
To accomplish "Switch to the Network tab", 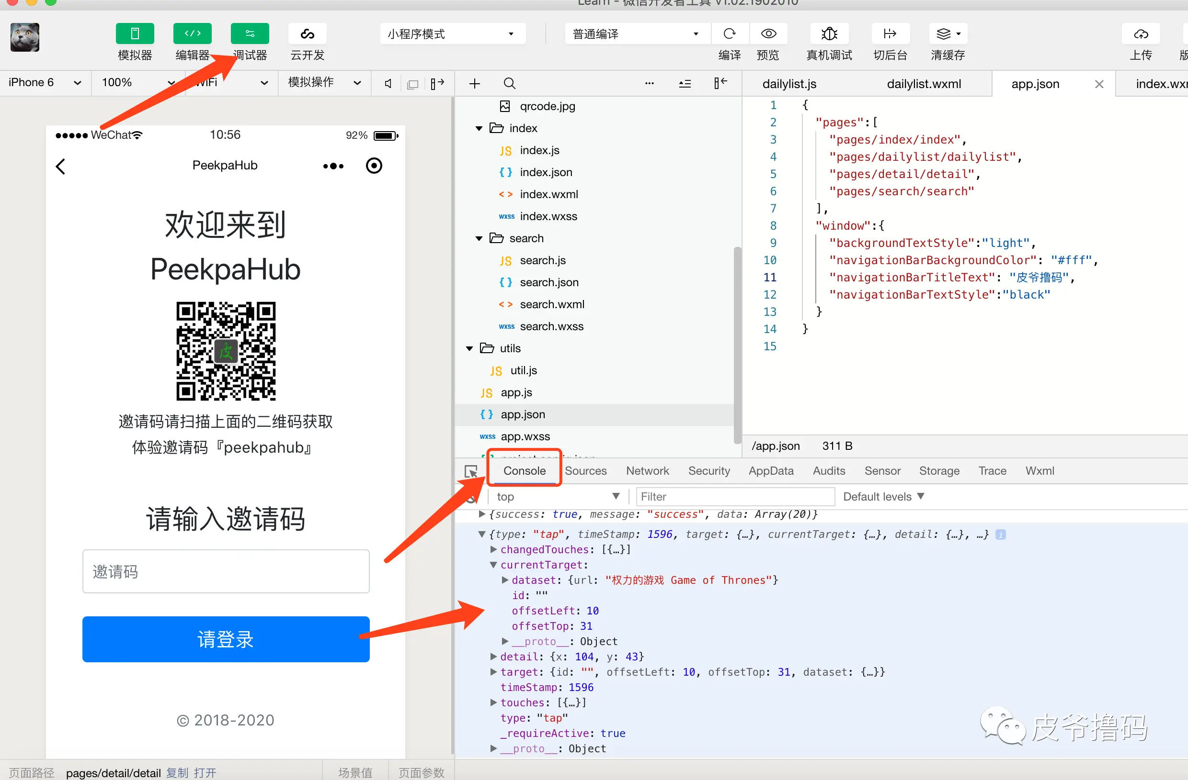I will [x=647, y=471].
